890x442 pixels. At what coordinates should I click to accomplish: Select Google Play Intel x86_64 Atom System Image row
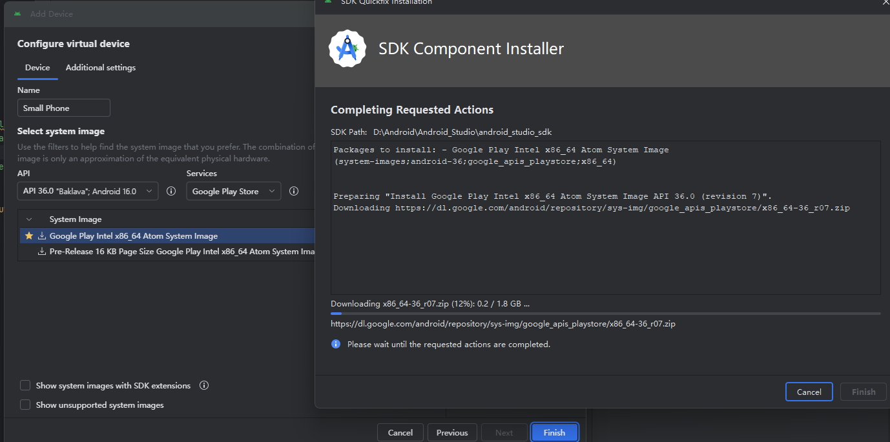167,236
